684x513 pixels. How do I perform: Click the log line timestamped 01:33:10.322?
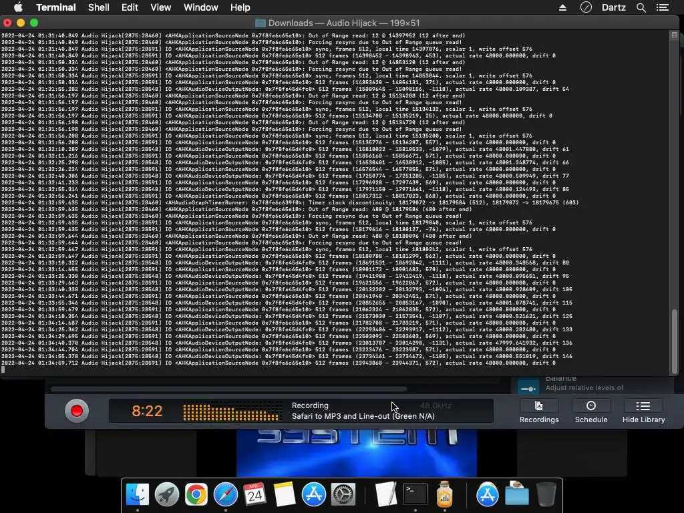pyautogui.click(x=285, y=263)
